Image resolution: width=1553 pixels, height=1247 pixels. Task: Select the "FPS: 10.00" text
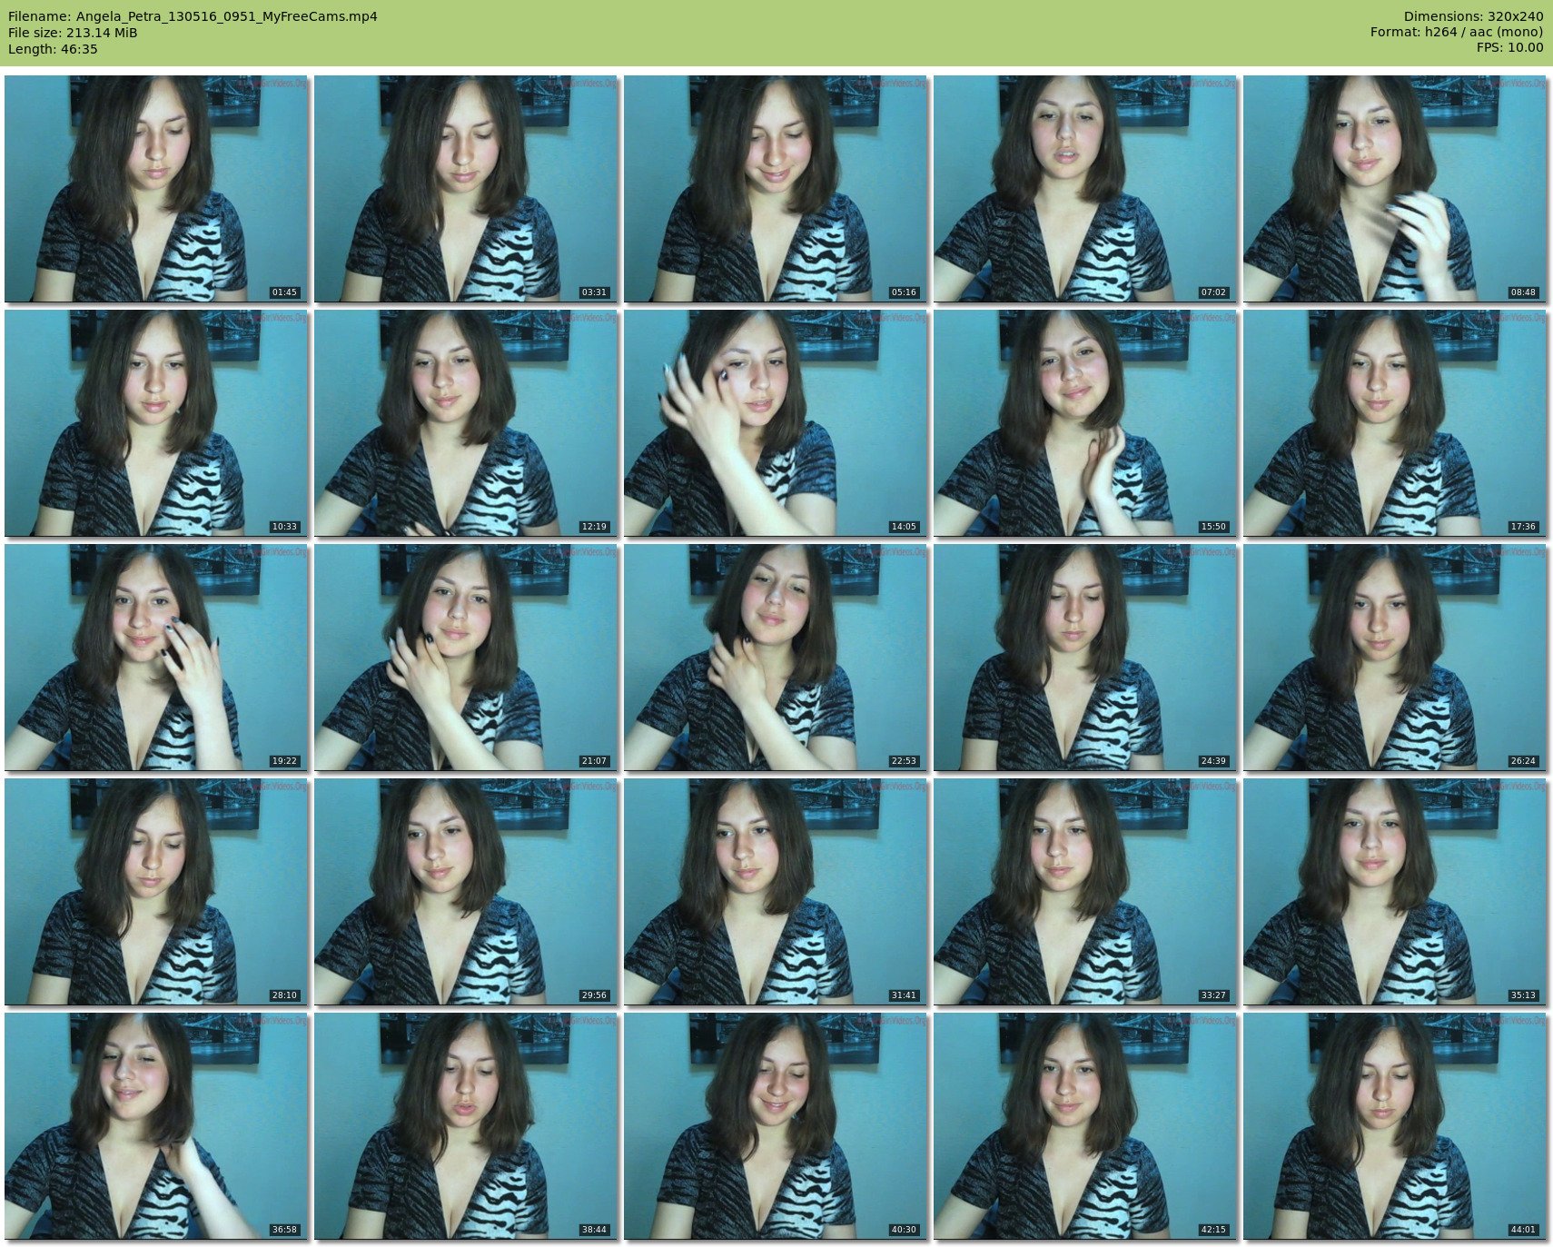1509,47
